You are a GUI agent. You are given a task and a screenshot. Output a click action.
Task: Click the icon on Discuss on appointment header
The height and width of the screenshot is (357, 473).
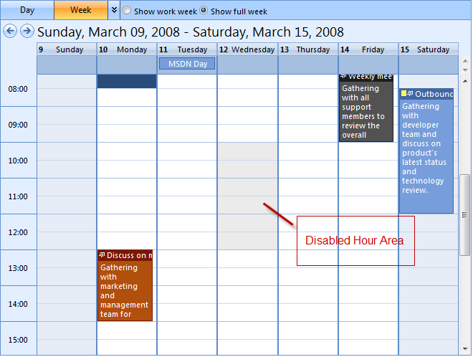pos(102,255)
